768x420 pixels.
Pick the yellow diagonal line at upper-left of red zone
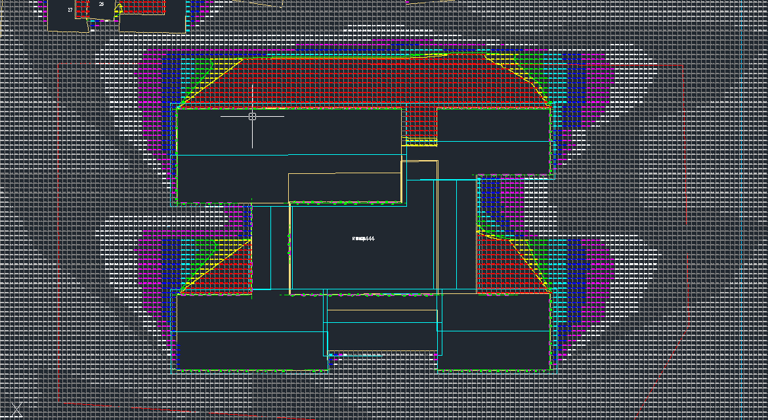pyautogui.click(x=211, y=83)
